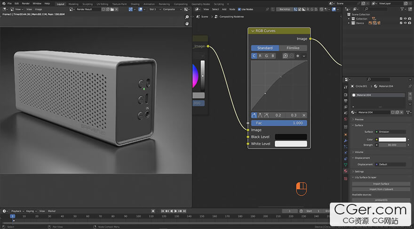Click the Import from clipboard button

(x=381, y=189)
